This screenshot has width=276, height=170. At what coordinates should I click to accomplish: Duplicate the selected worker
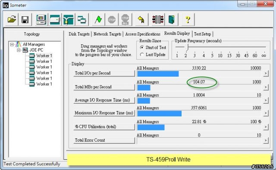[82, 19]
